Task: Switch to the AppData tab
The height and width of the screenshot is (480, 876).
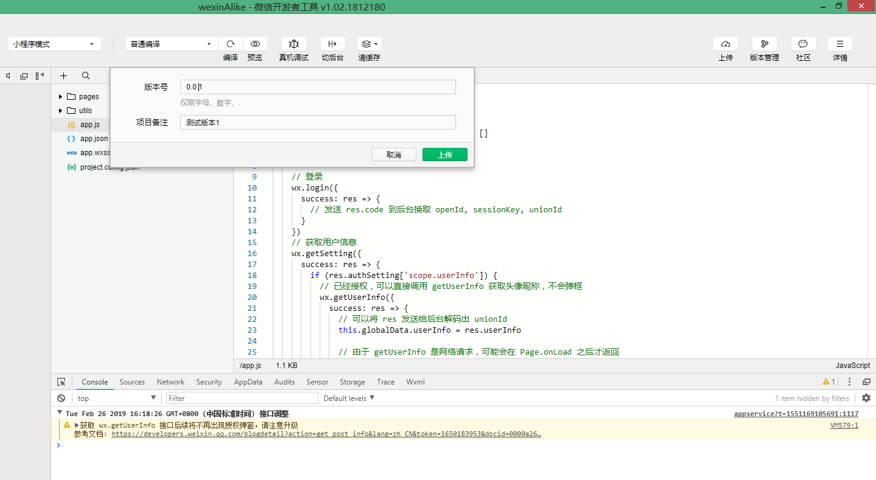Action: tap(248, 382)
